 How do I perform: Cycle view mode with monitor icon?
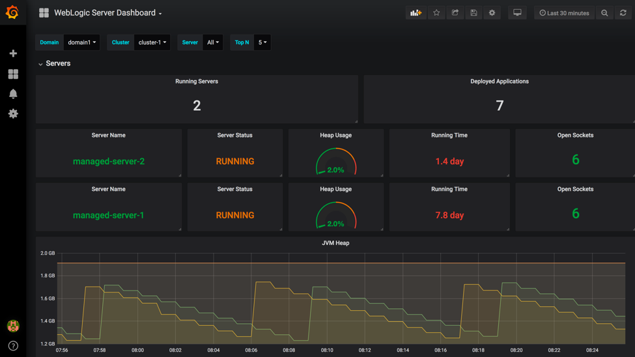pos(517,13)
